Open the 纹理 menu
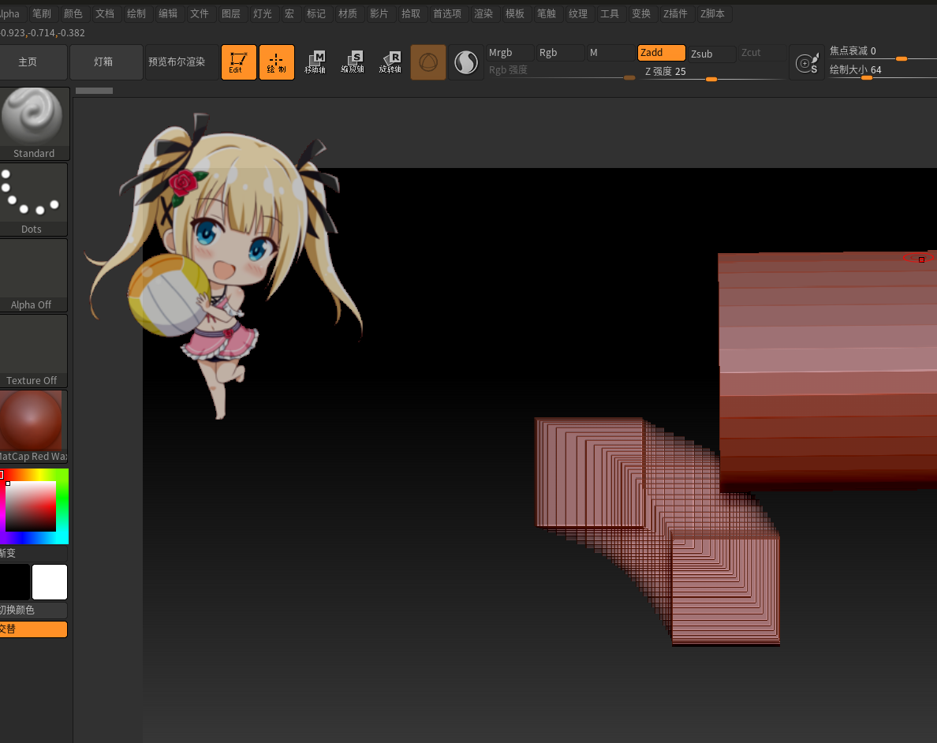The height and width of the screenshot is (743, 937). tap(578, 13)
